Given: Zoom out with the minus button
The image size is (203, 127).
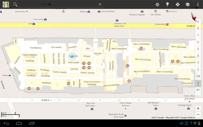Looking at the screenshot, I should tap(198, 114).
